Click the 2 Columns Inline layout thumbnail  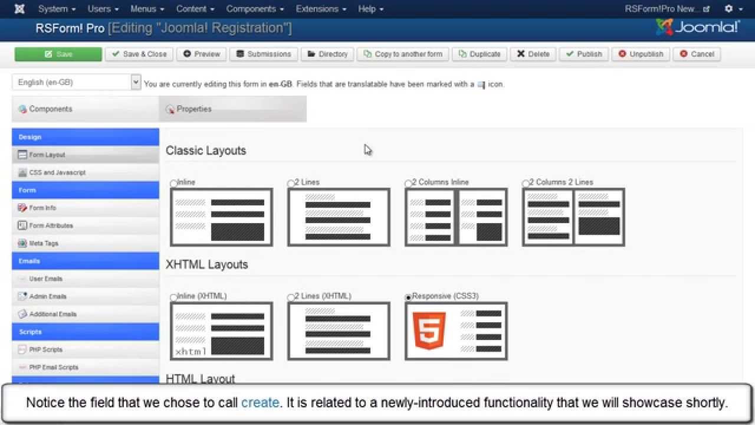(456, 217)
